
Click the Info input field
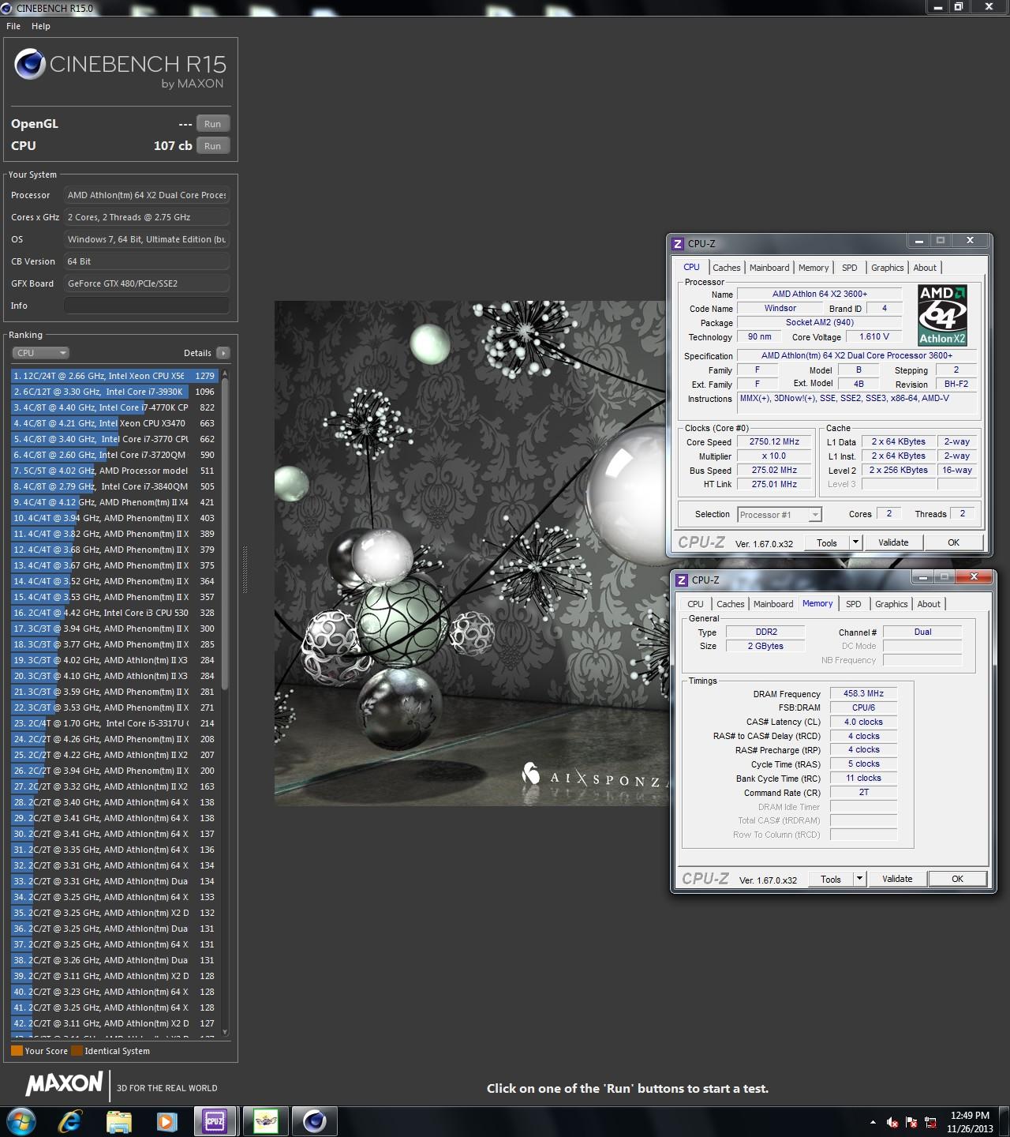click(147, 306)
